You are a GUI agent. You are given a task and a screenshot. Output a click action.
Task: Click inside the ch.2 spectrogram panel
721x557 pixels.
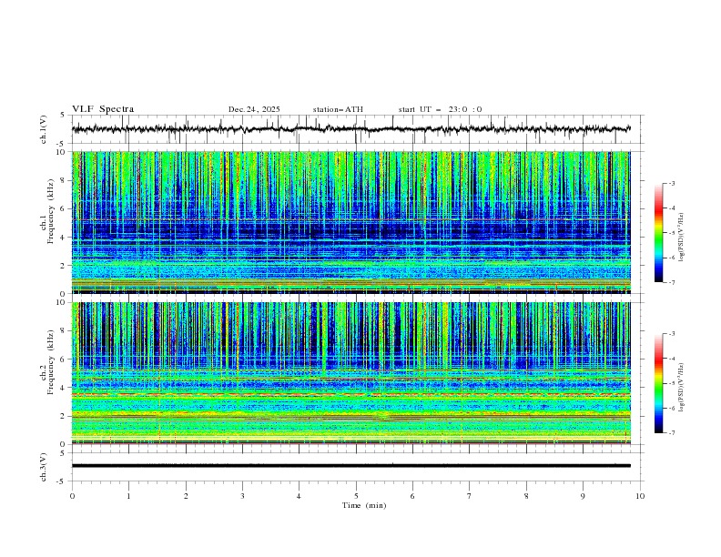point(351,373)
